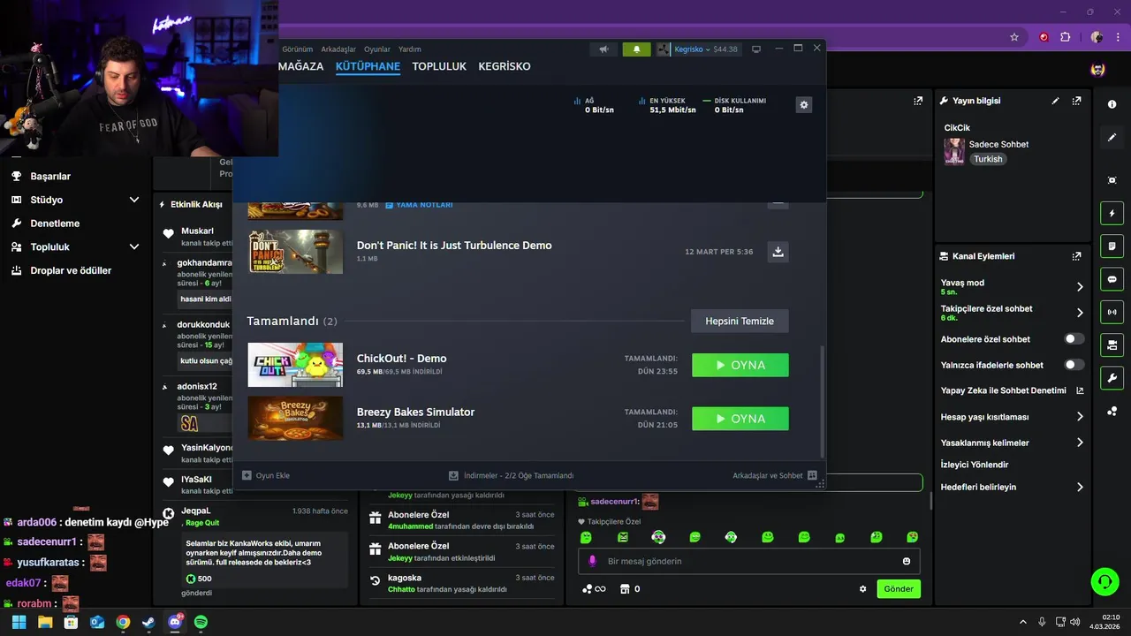Viewport: 1131px width, 636px height.
Task: Click the info icon in right sidebar
Action: [x=1112, y=104]
